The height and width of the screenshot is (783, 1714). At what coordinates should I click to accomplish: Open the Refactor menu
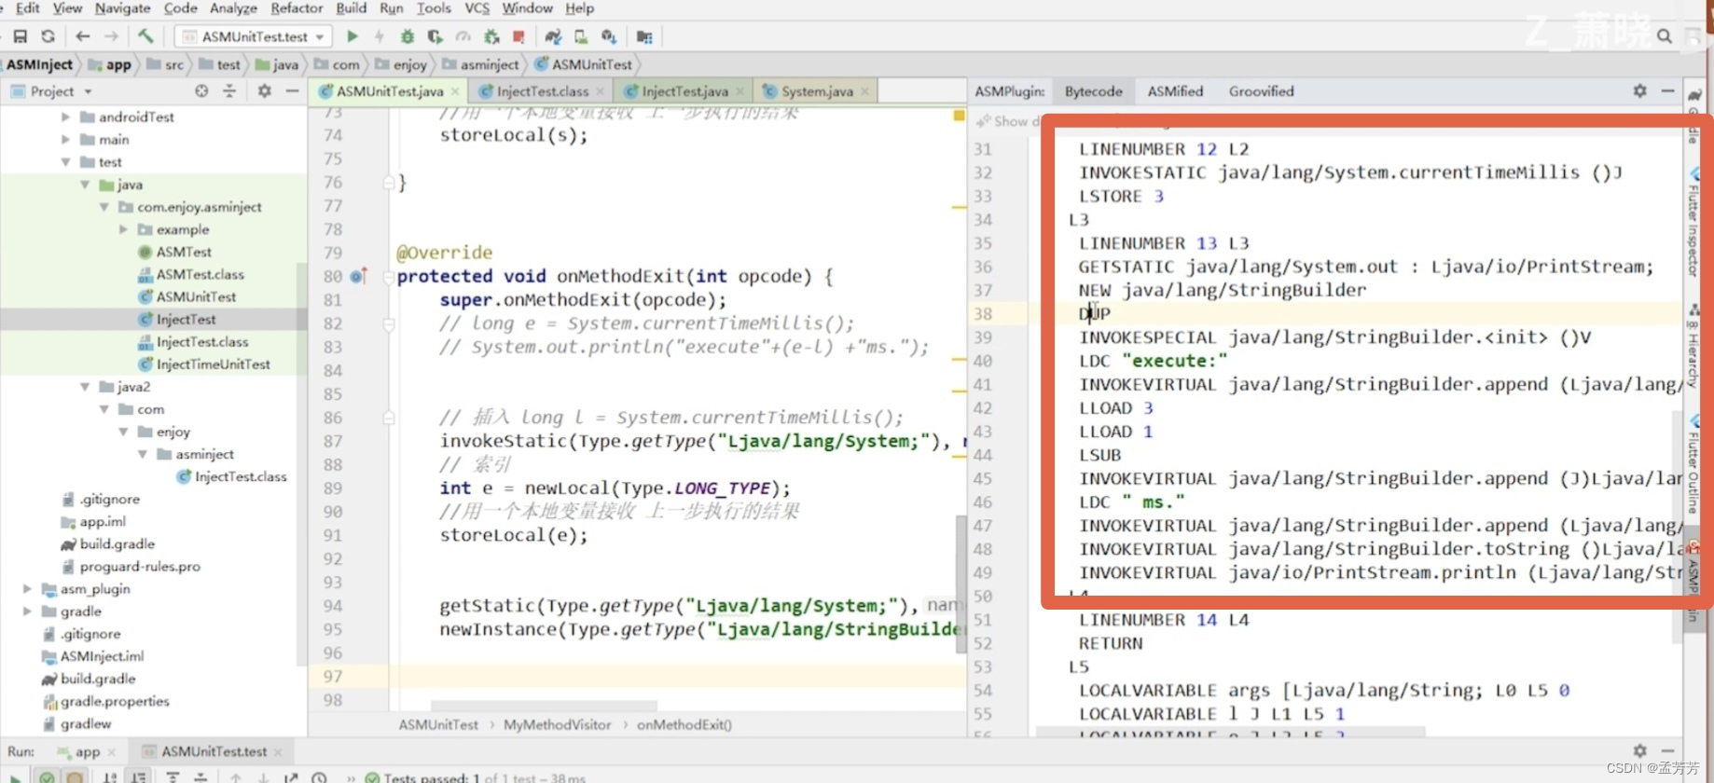[297, 8]
